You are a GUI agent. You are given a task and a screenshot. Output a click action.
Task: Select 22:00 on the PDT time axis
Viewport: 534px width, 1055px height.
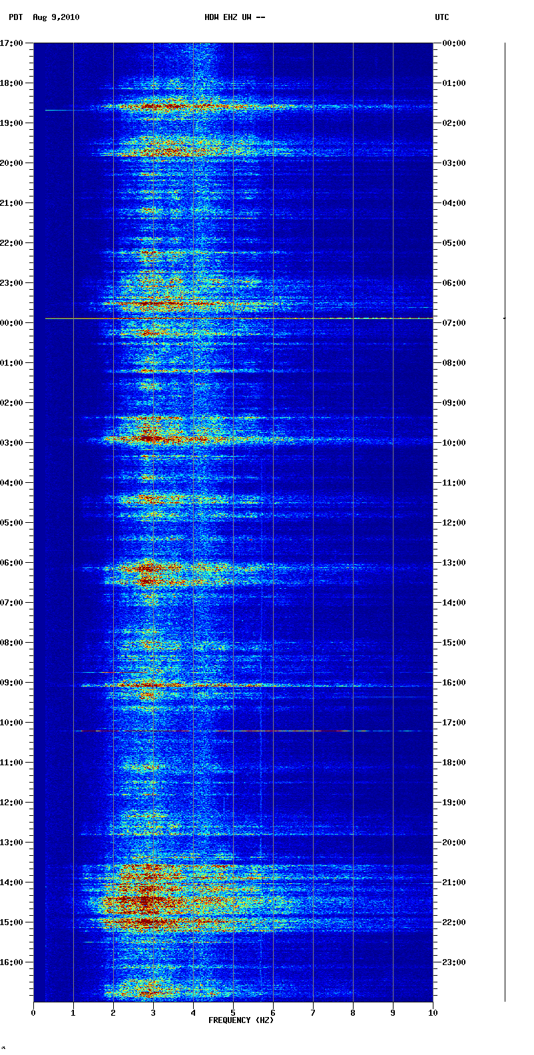[x=11, y=243]
